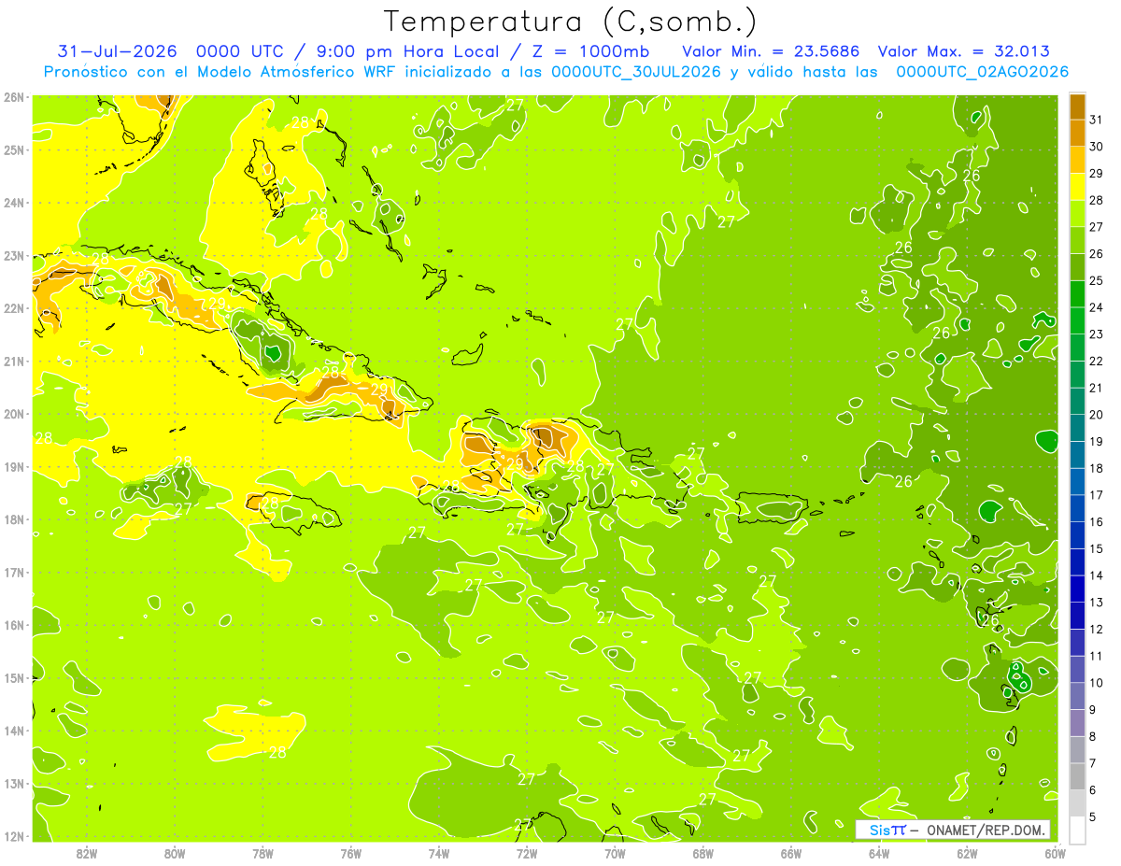The width and height of the screenshot is (1121, 866).
Task: Click 'Valor Min. = 23.5686' text
Action: tap(771, 51)
